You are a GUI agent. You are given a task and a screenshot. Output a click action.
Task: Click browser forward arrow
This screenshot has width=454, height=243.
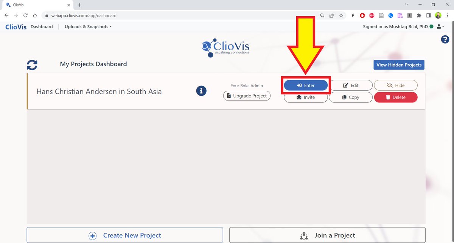coord(16,15)
